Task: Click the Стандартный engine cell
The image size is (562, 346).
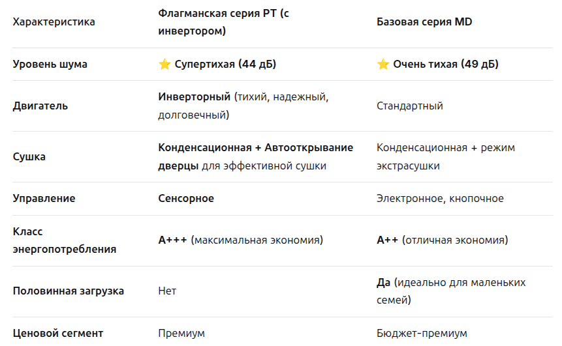Action: click(410, 106)
